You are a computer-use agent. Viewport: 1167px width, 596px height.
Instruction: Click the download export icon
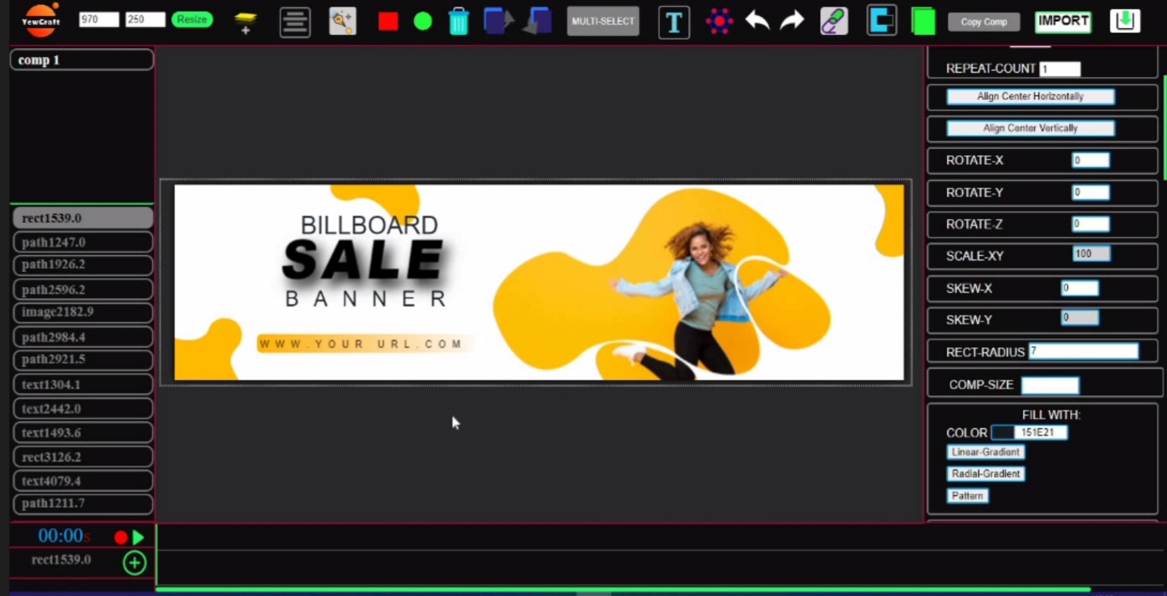1125,21
